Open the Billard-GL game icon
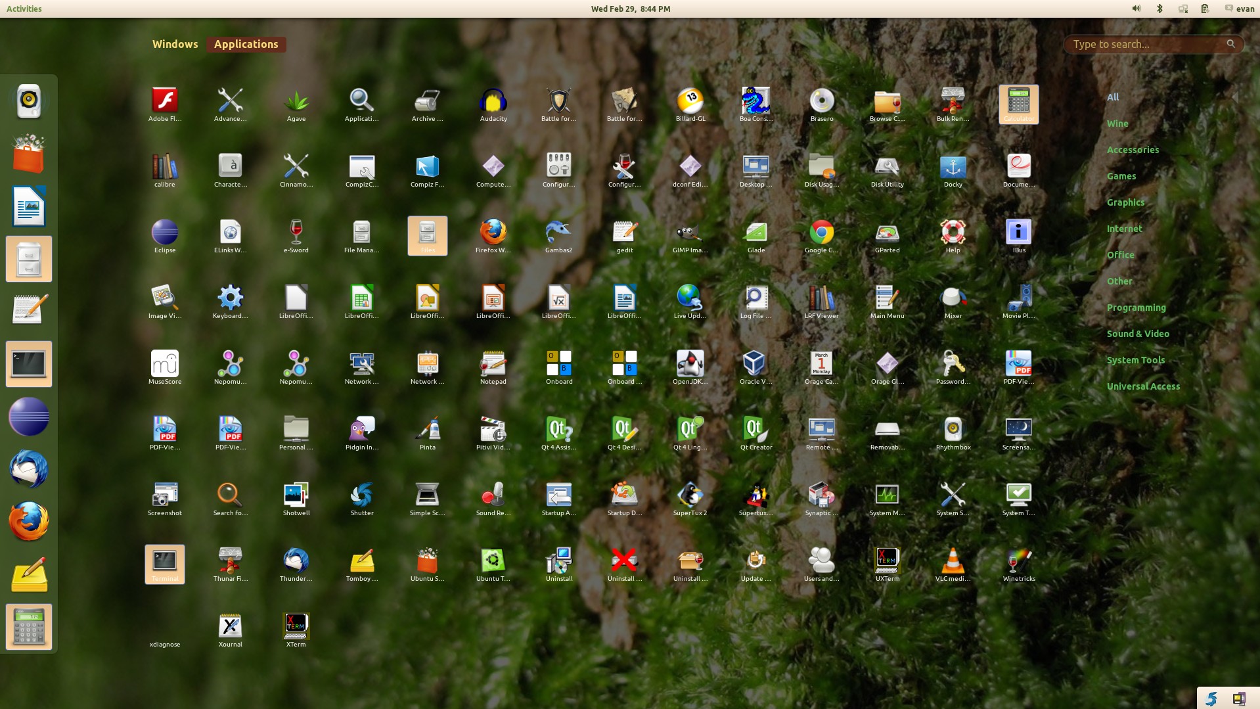The height and width of the screenshot is (709, 1260). tap(690, 104)
